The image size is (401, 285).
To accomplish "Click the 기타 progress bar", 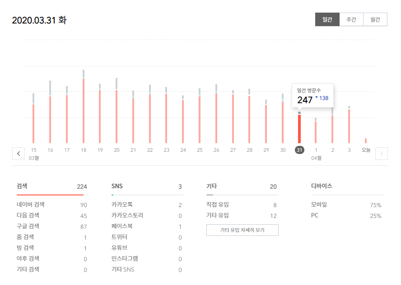I will point(242,195).
